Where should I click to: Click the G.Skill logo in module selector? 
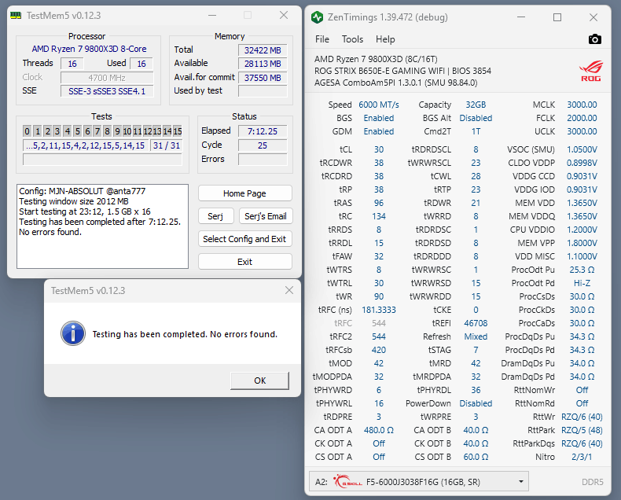(347, 481)
